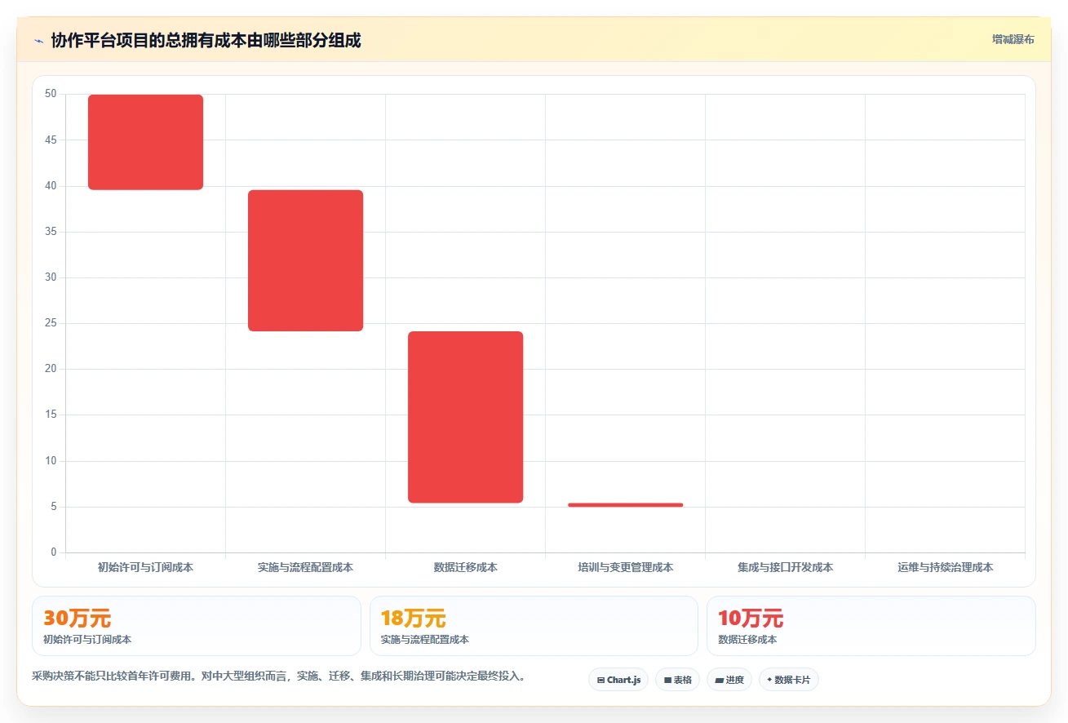Open the 10万元 data card
Screen dimensions: 1068x723
click(x=871, y=626)
